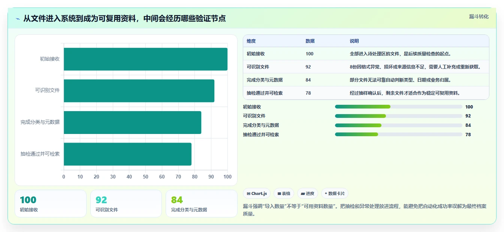Click the 完成分类与元数据 label in the progress list
The height and width of the screenshot is (232, 504).
tap(261, 125)
